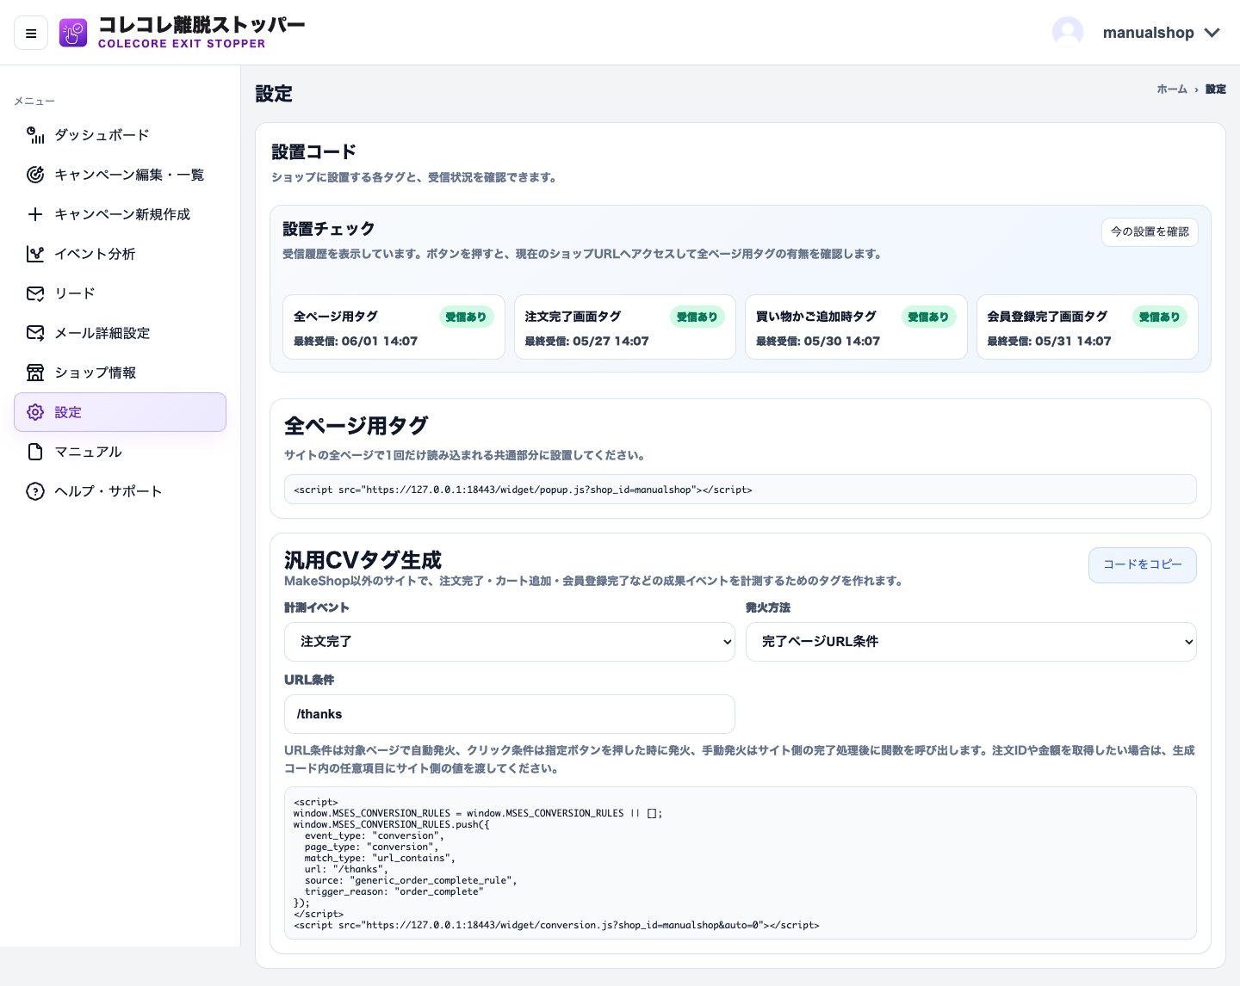This screenshot has width=1240, height=986.
Task: Open キャンペーン編集・一覧 in the sidebar
Action: click(x=120, y=175)
